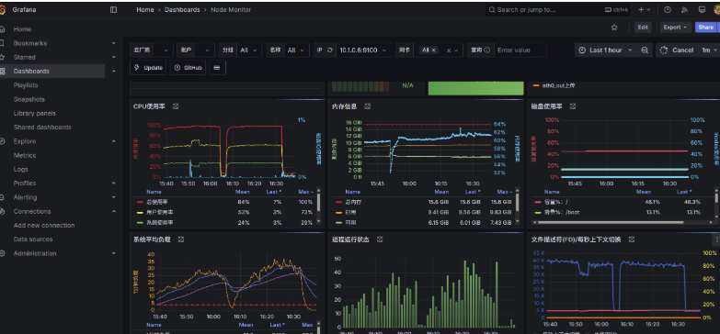Image resolution: width=720 pixels, height=334 pixels.
Task: Refresh the IP variable icon
Action: [x=330, y=50]
